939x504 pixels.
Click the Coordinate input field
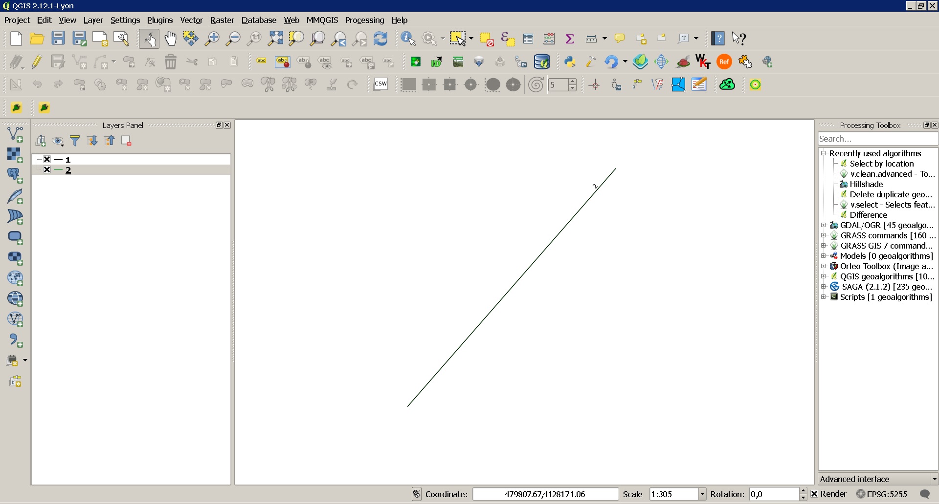click(x=545, y=494)
